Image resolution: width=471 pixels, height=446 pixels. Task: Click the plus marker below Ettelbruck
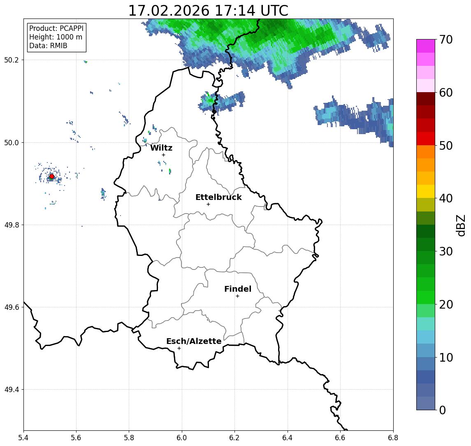208,204
